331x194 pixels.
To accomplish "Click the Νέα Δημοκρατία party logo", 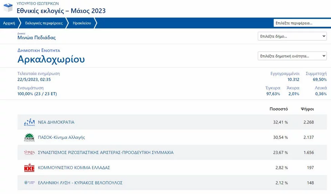I will pyautogui.click(x=29, y=122).
